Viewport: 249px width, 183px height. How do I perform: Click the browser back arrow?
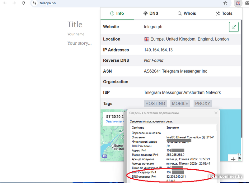5,3
